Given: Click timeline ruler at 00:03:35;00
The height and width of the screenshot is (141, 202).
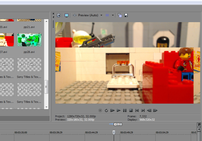Looking at the screenshot, I should (x=21, y=133).
